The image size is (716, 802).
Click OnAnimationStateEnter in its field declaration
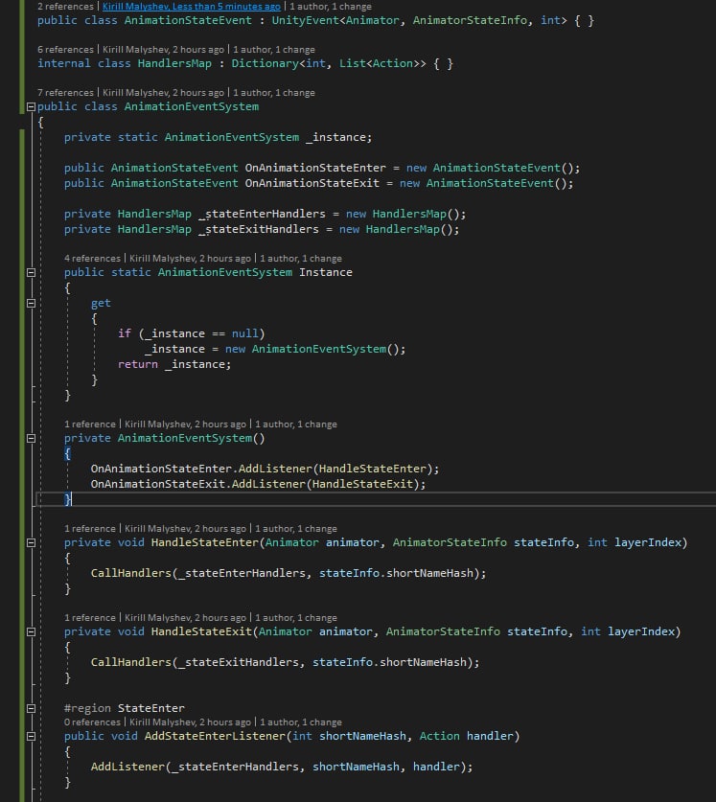pos(315,168)
